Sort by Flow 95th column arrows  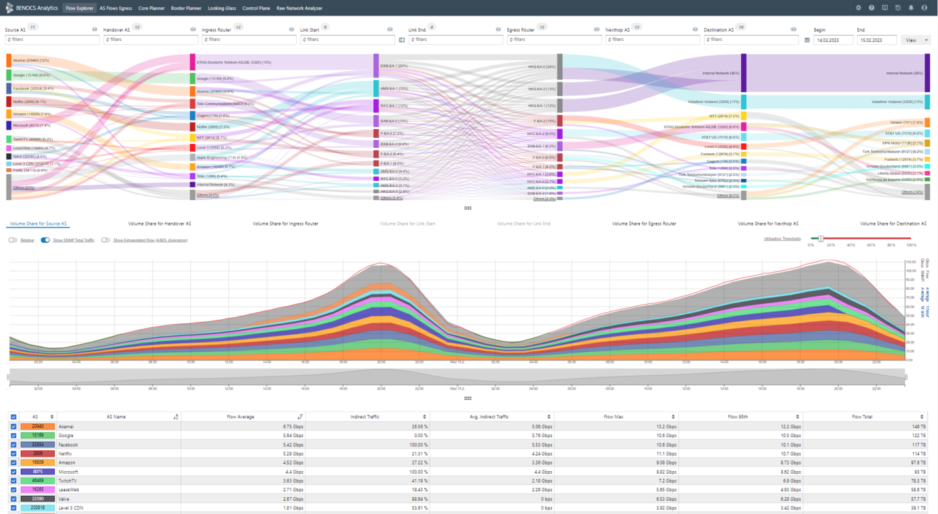click(x=798, y=416)
